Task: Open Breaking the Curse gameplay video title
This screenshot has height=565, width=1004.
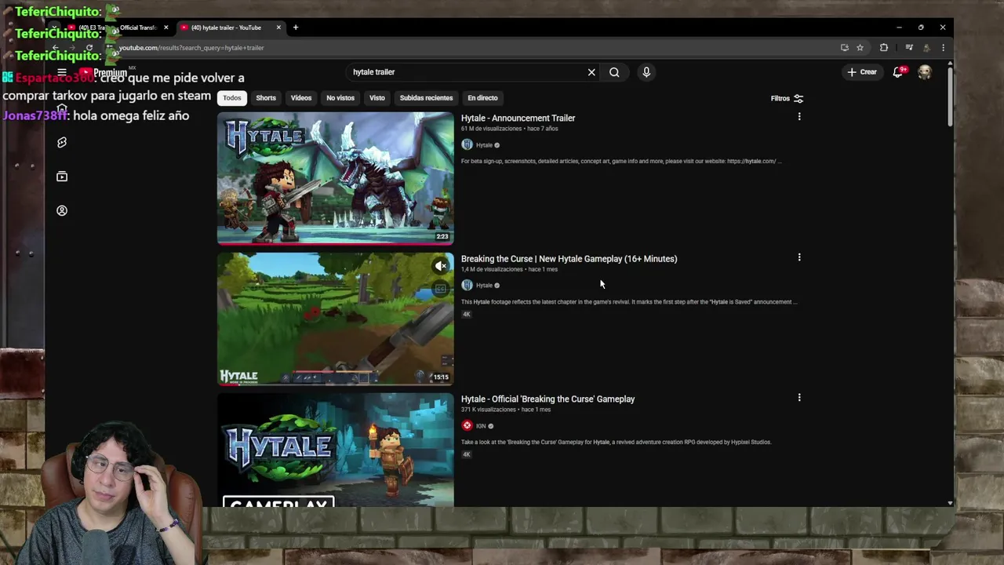Action: (569, 258)
